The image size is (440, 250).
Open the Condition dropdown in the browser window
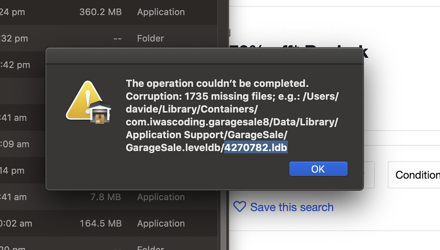414,175
